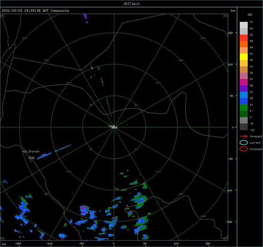Click the cyan current ellipse legend icon
This screenshot has width=263, height=247.
coord(244,143)
